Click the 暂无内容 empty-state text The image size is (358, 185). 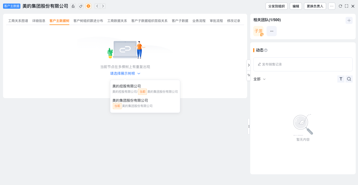tap(303, 140)
